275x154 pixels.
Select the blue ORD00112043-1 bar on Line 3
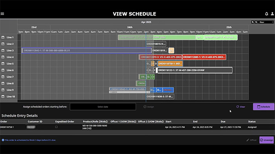point(86,51)
